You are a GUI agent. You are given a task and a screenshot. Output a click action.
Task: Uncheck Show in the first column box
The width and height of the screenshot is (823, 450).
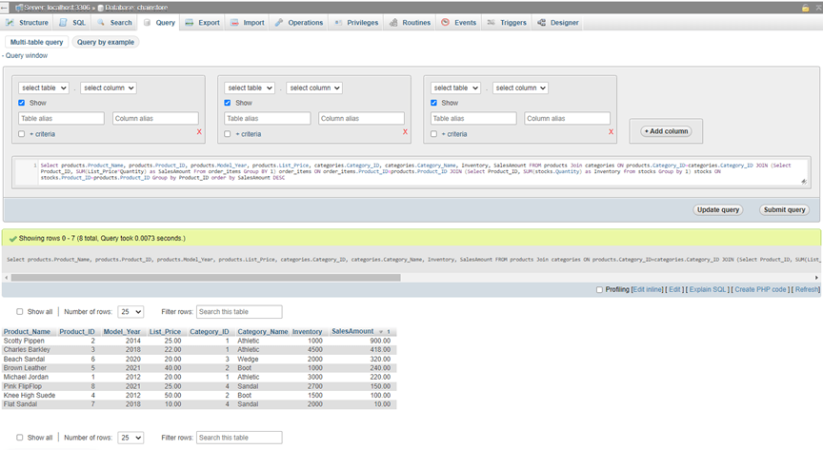click(22, 103)
